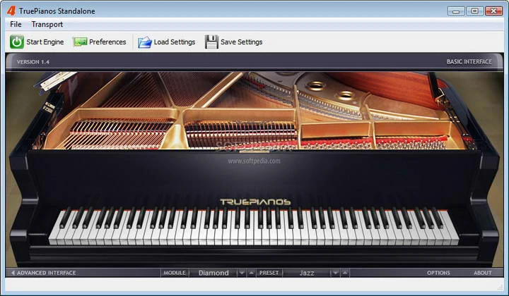The width and height of the screenshot is (509, 296).
Task: Minimize the TruePianos Standalone window
Action: 456,11
